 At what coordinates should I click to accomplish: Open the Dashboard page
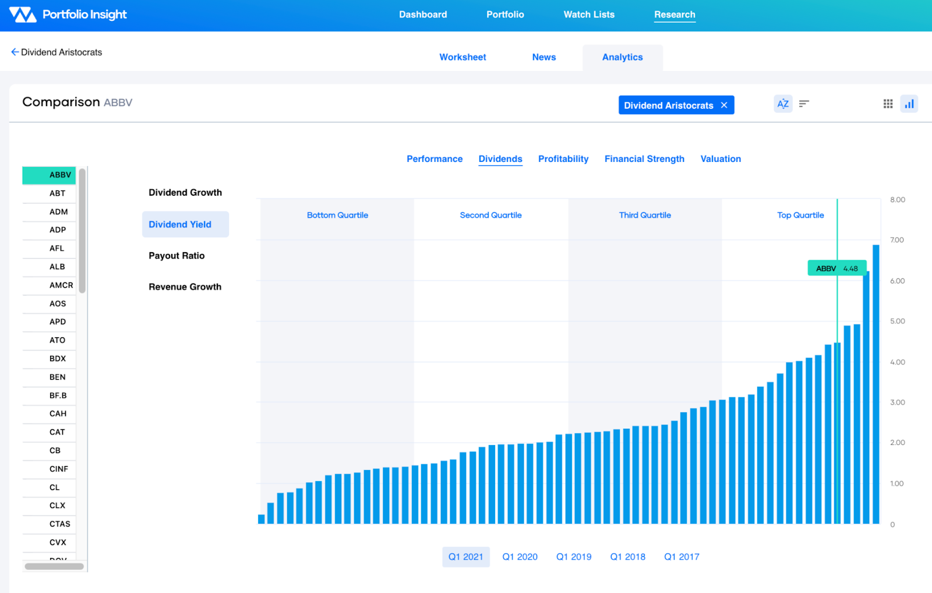pyautogui.click(x=423, y=15)
